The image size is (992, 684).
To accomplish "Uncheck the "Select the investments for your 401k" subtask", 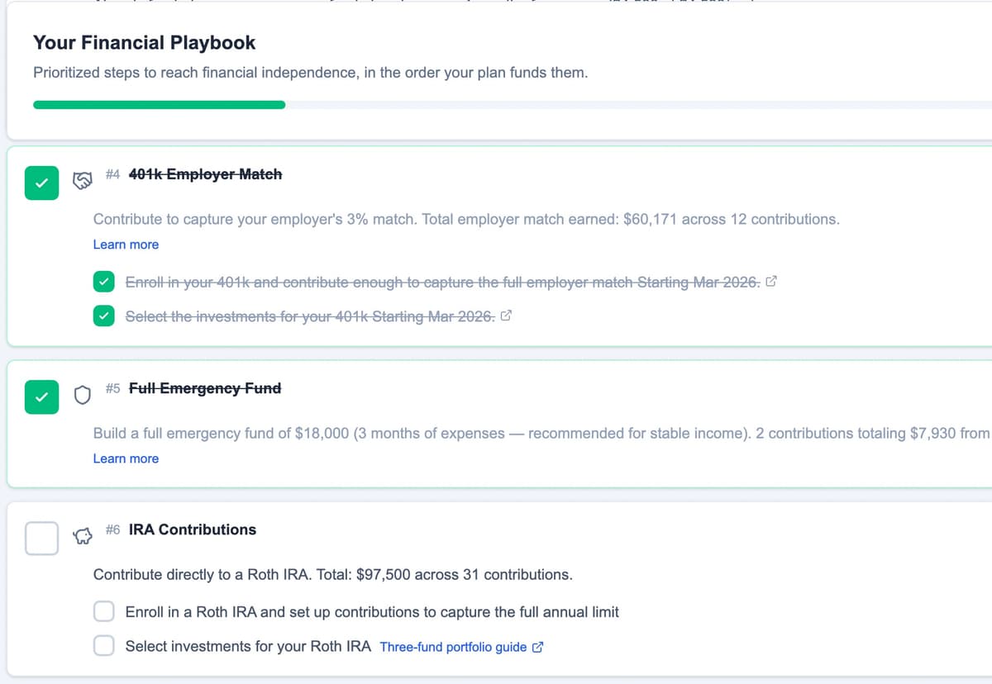I will tap(103, 316).
